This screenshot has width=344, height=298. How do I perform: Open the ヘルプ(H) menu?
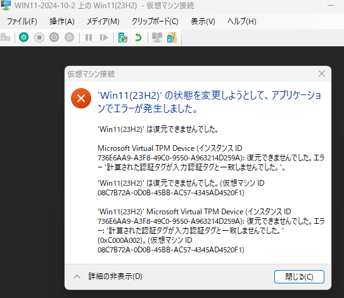click(x=242, y=22)
